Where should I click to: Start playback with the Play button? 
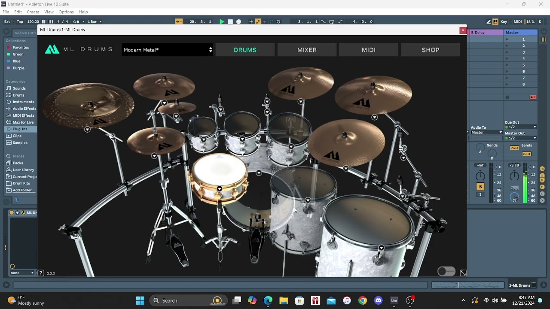(222, 21)
